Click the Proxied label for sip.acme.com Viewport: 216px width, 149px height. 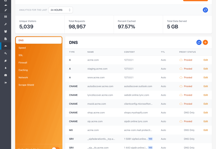(x=188, y=121)
